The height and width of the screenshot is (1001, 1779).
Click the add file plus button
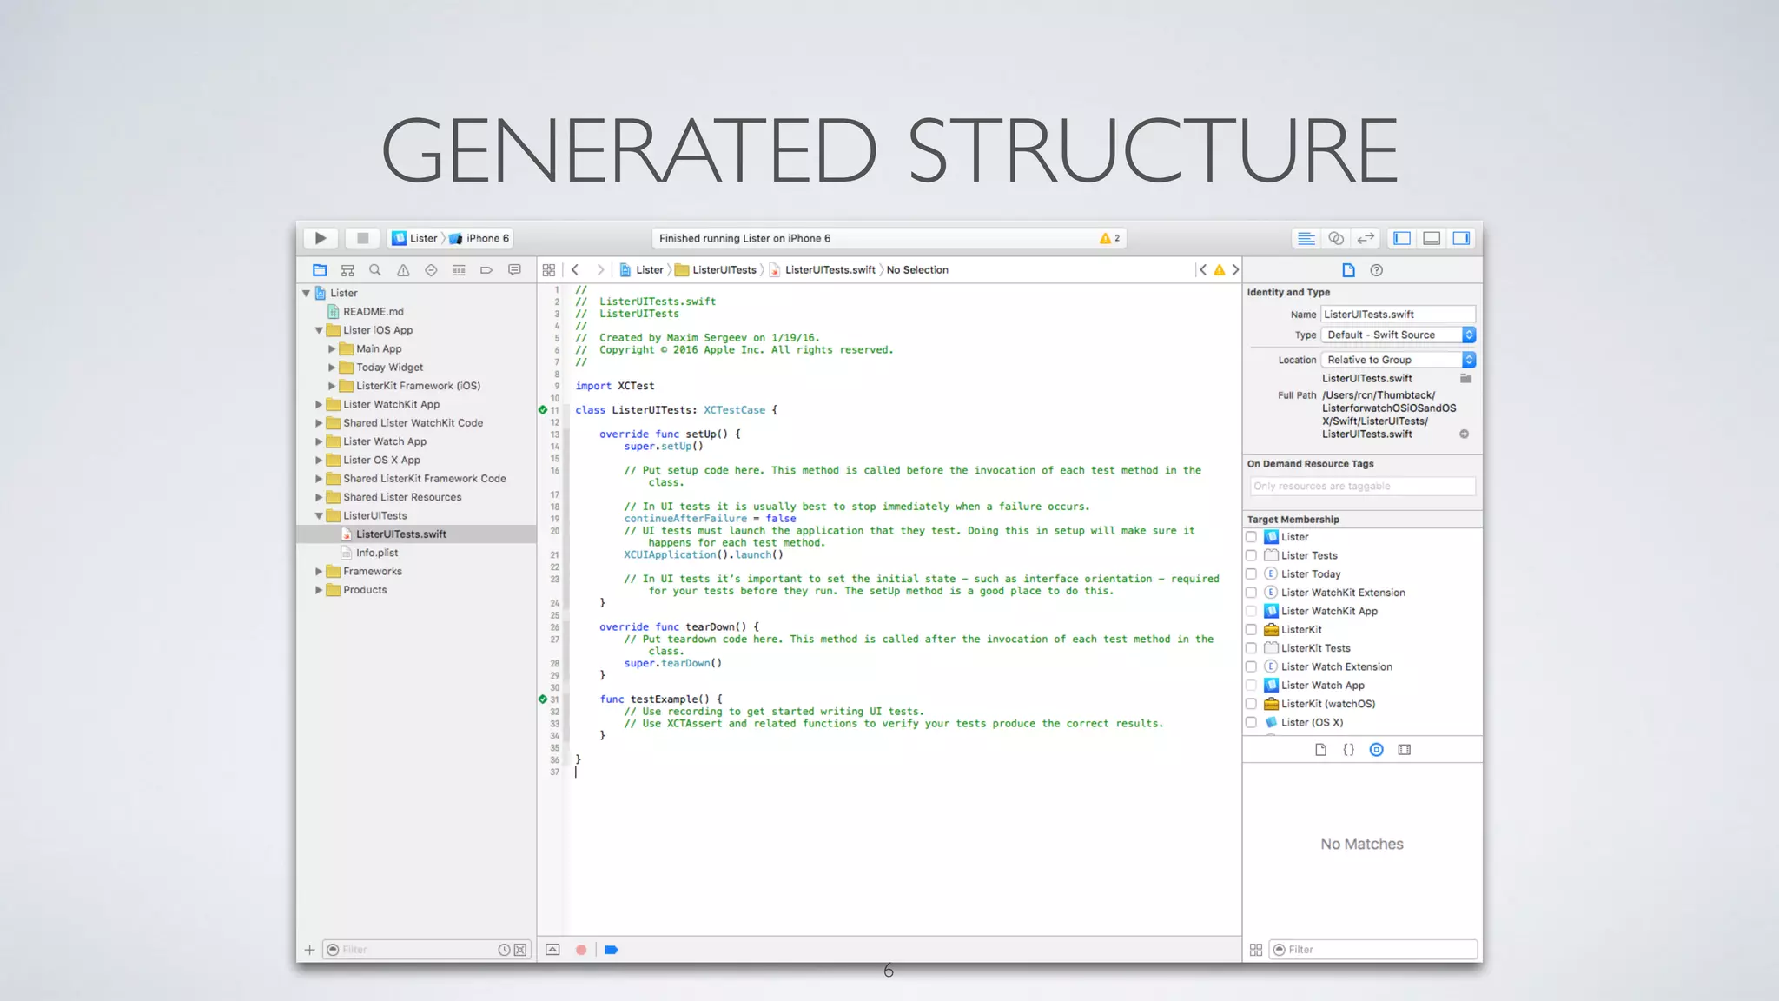click(x=309, y=950)
